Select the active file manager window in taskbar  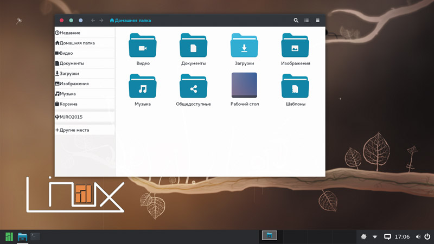(x=270, y=235)
